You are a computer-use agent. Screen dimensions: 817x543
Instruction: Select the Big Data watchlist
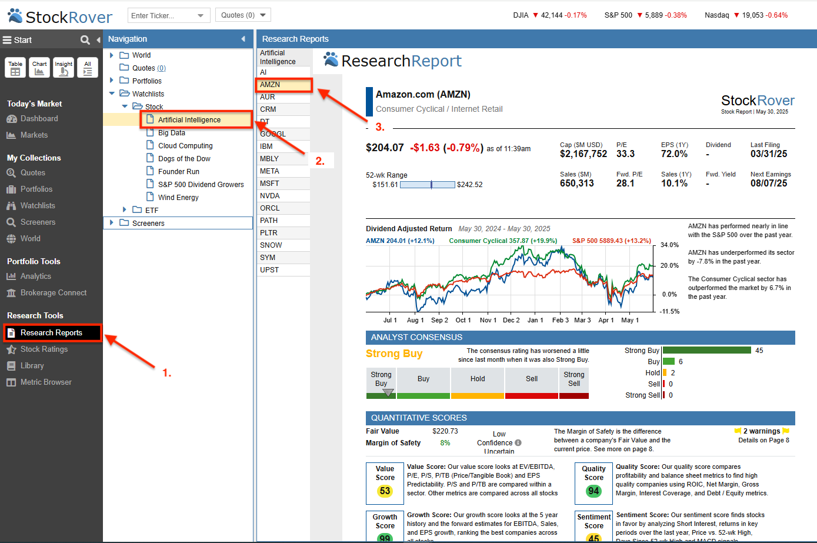tap(172, 133)
